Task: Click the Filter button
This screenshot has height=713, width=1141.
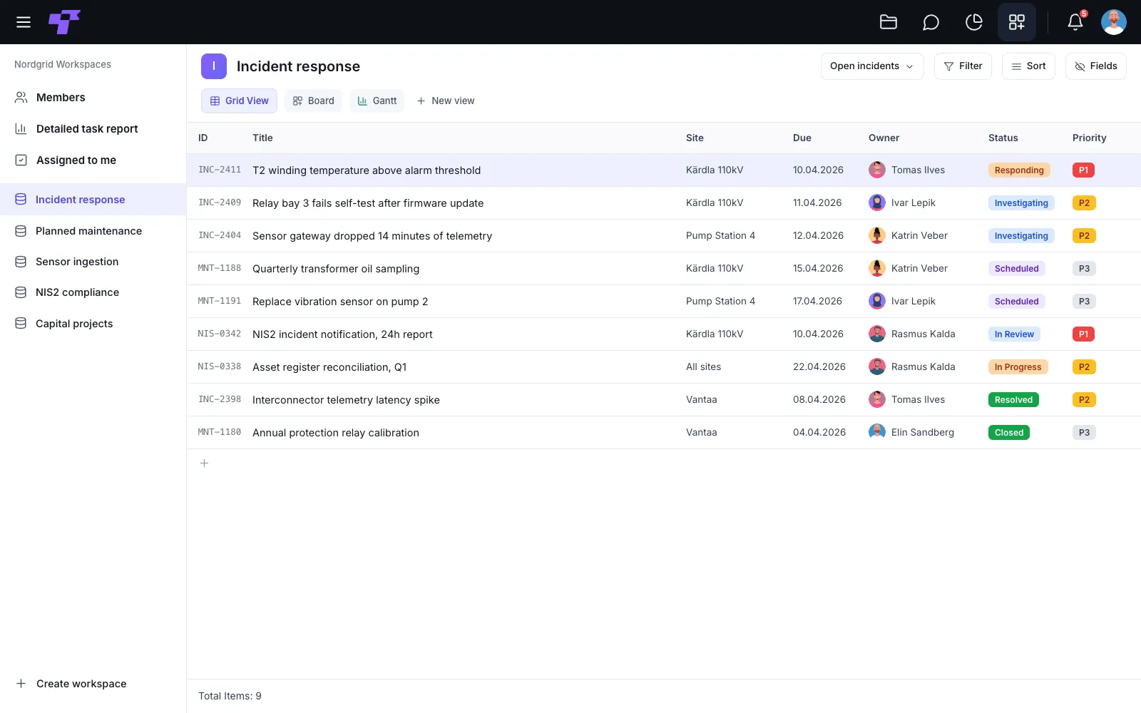Action: pyautogui.click(x=963, y=66)
